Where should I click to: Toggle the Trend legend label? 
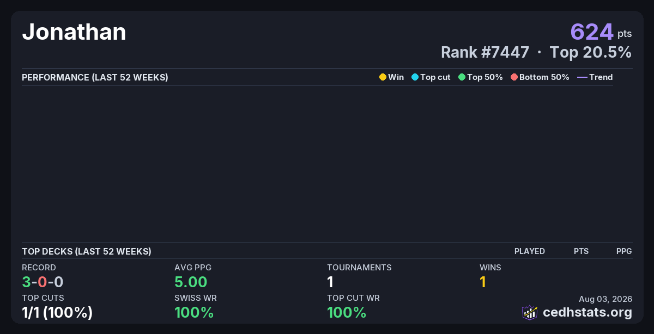(x=601, y=77)
